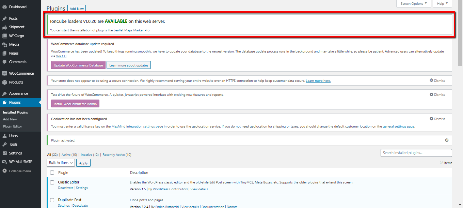Open Plugin Editor submenu item

point(13,127)
